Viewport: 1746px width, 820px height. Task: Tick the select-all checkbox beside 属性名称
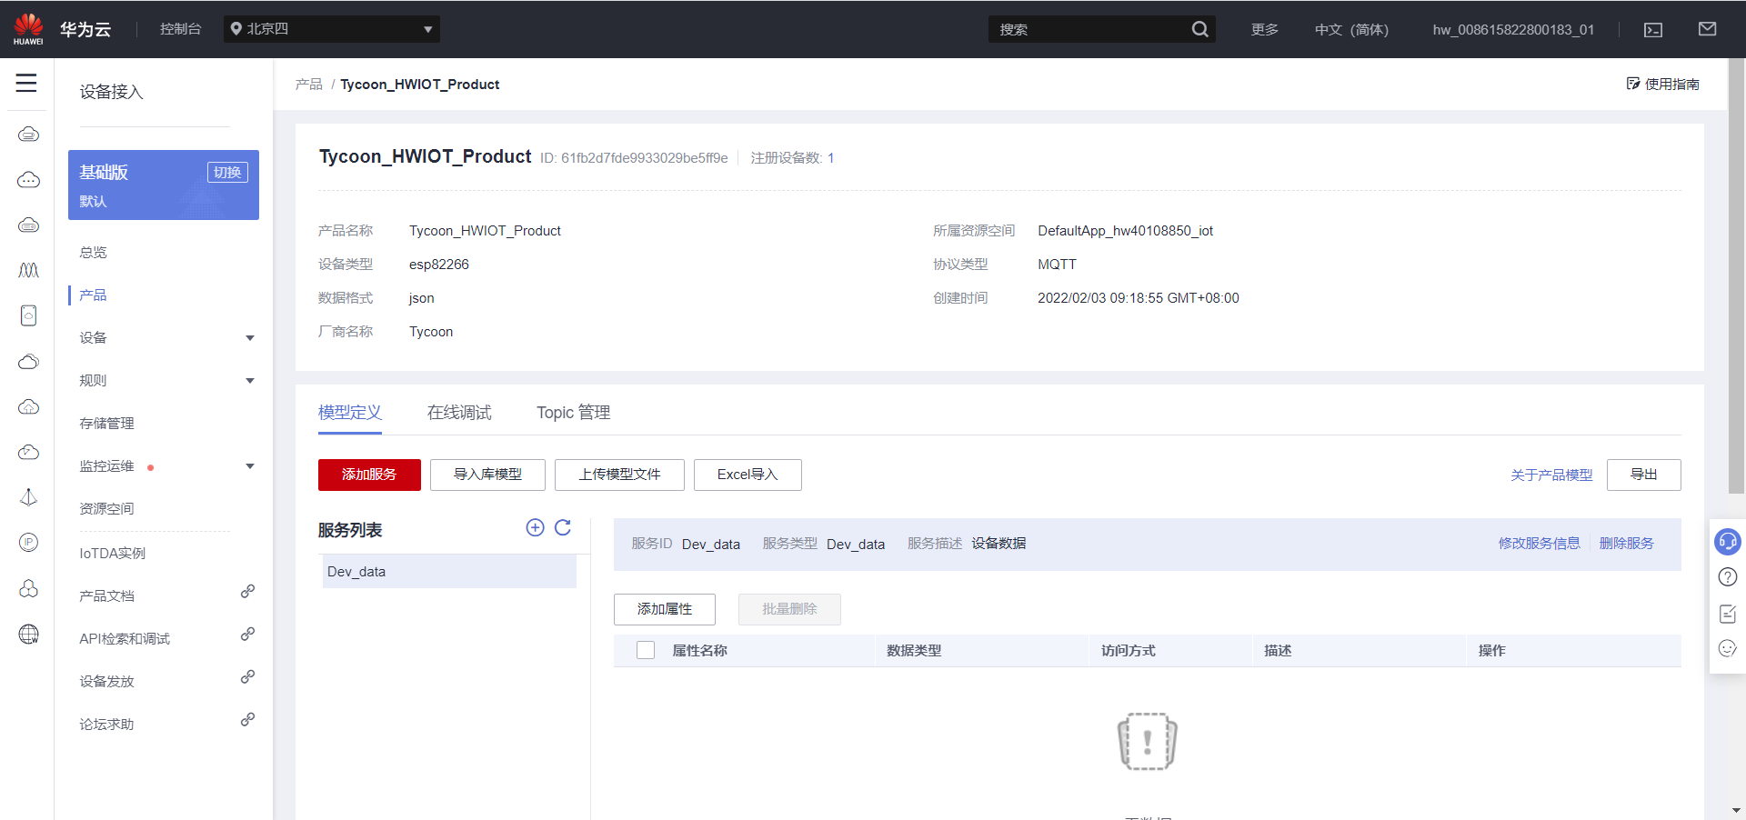pos(646,650)
